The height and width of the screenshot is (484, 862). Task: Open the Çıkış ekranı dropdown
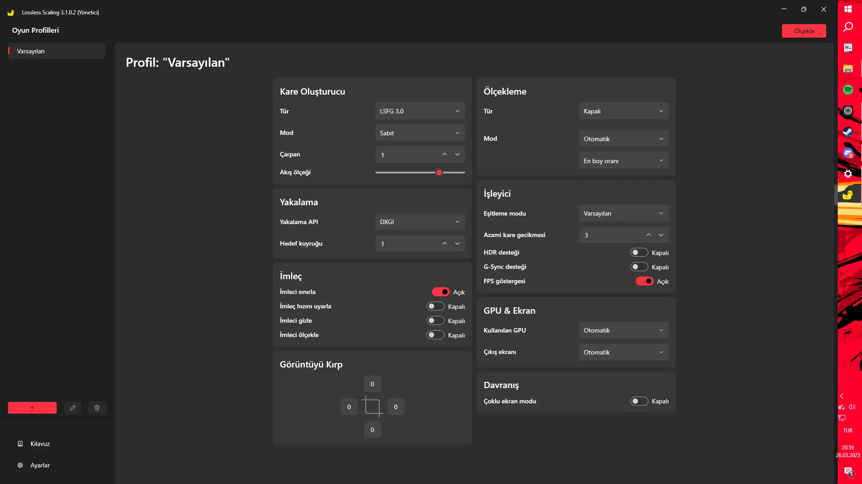coord(624,352)
